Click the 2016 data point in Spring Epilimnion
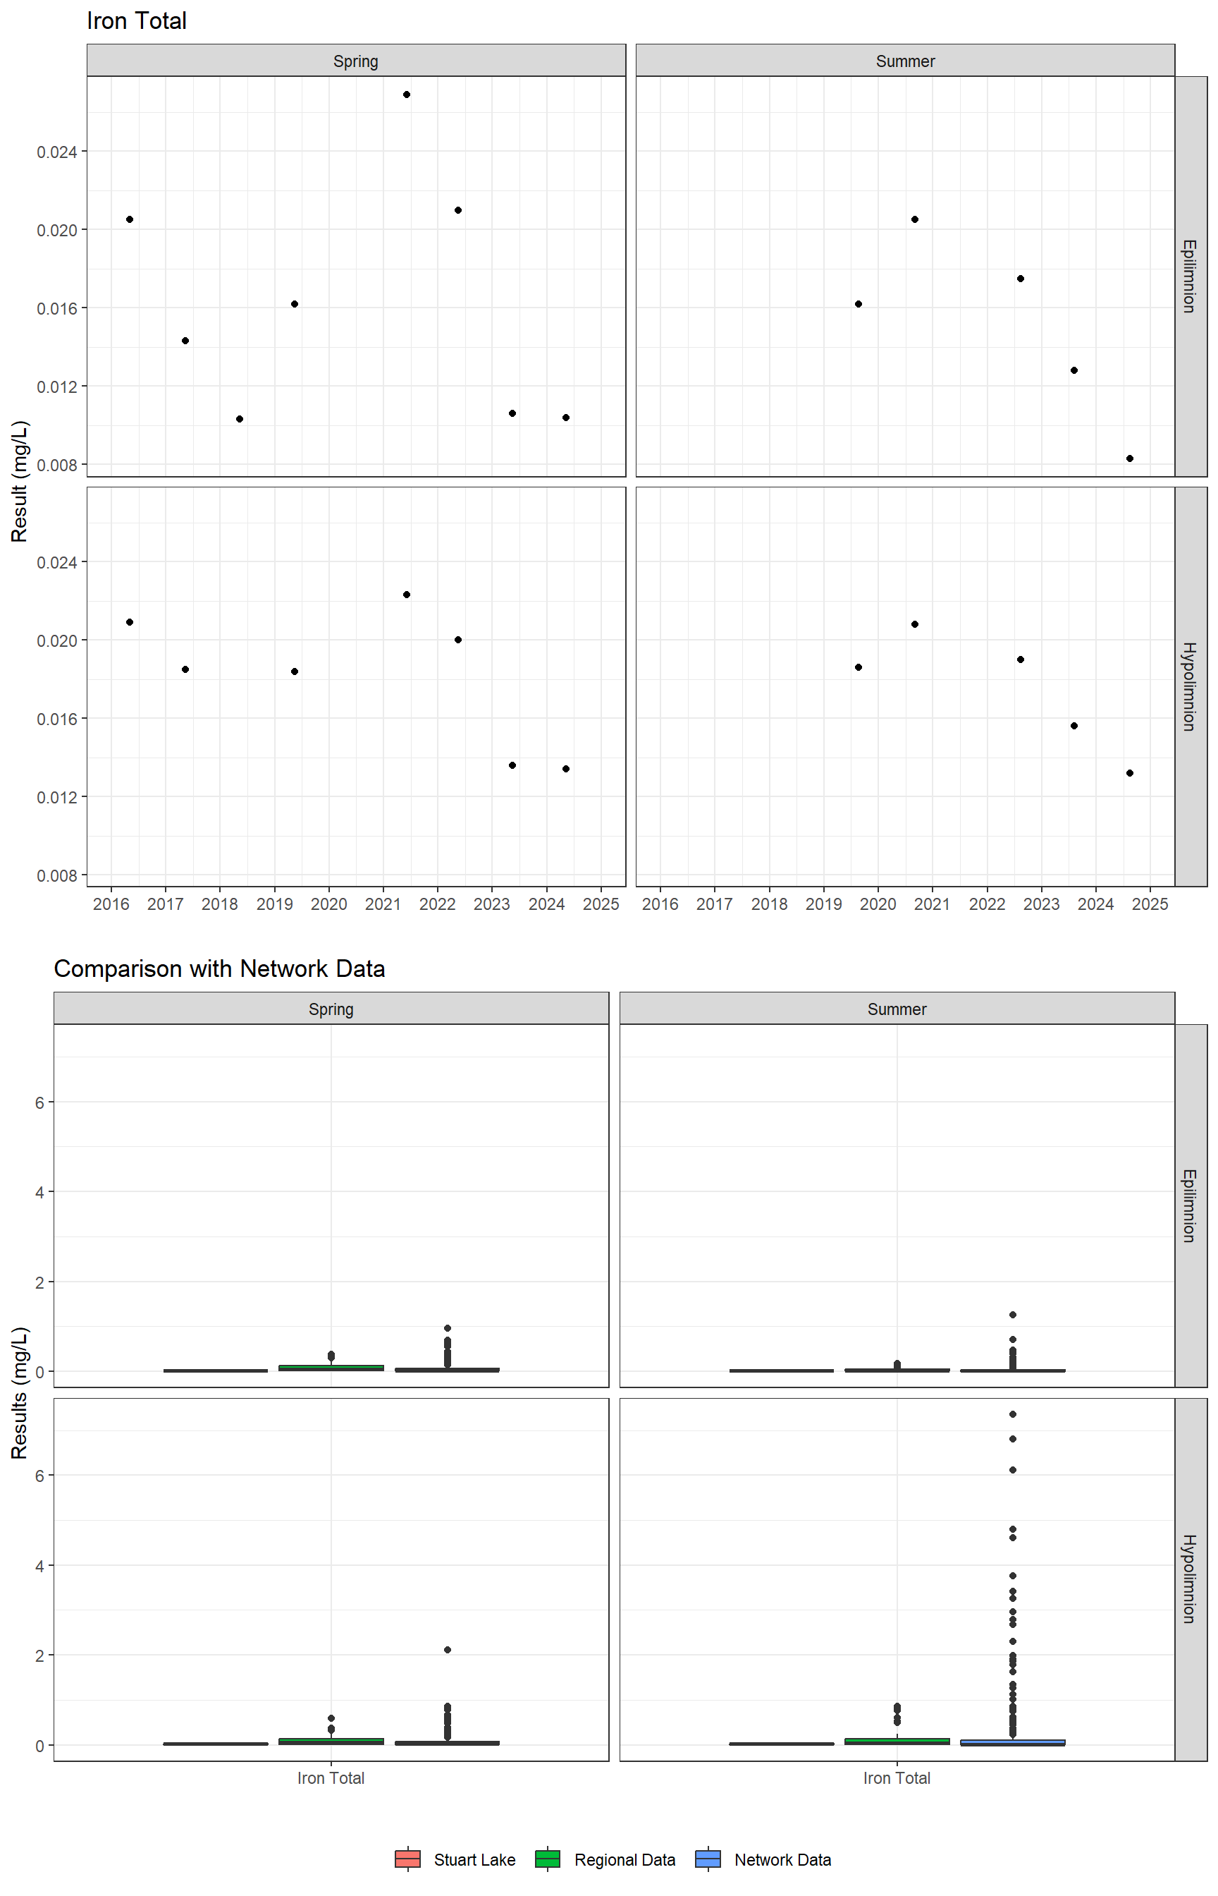Viewport: 1218px width, 1896px height. (130, 219)
